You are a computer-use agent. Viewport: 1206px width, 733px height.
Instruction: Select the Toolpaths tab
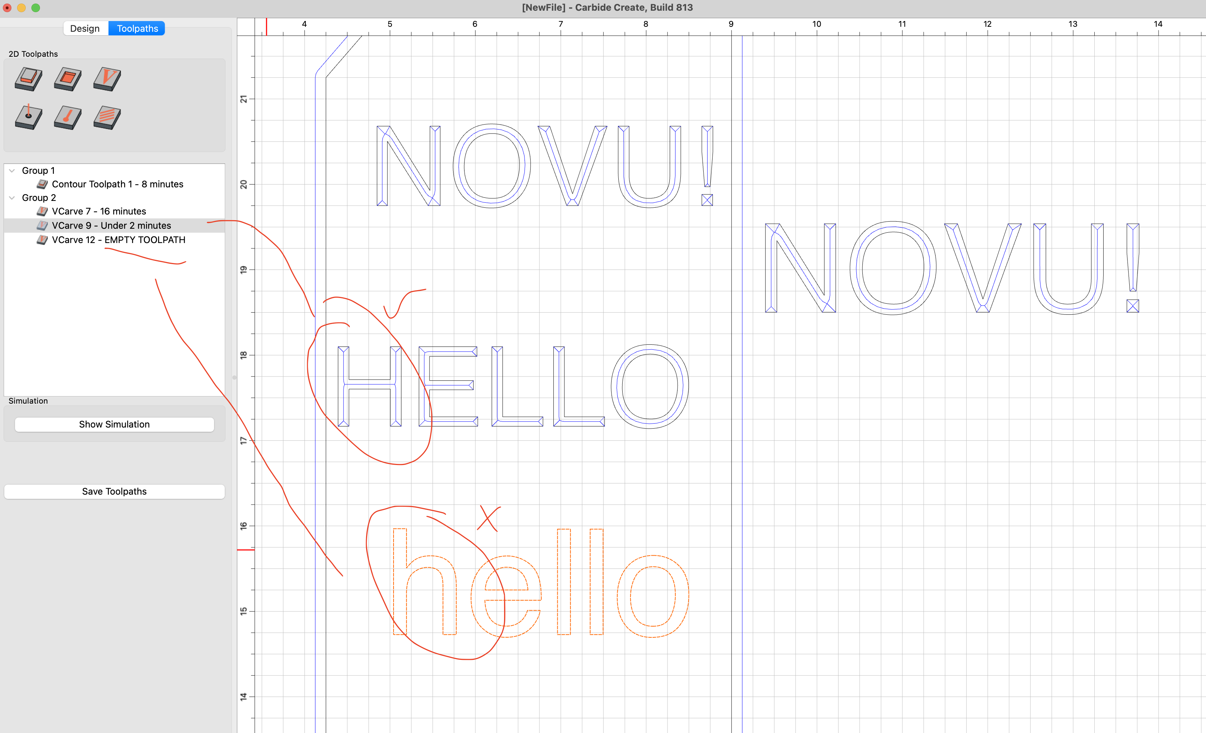pos(137,29)
